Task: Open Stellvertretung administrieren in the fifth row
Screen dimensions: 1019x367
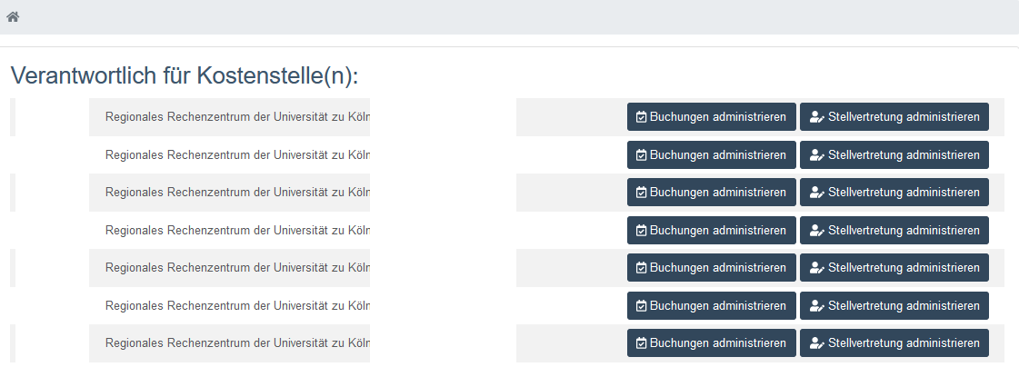Action: point(894,268)
